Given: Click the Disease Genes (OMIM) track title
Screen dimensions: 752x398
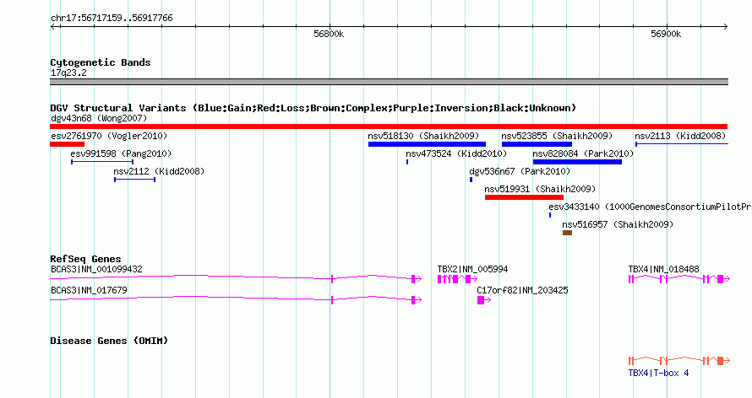Looking at the screenshot, I should click(109, 341).
